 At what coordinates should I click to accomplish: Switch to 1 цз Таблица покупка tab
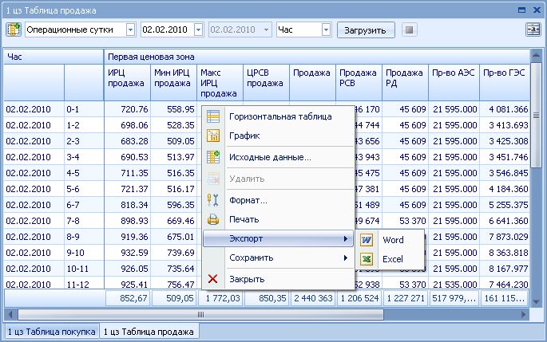tap(50, 331)
